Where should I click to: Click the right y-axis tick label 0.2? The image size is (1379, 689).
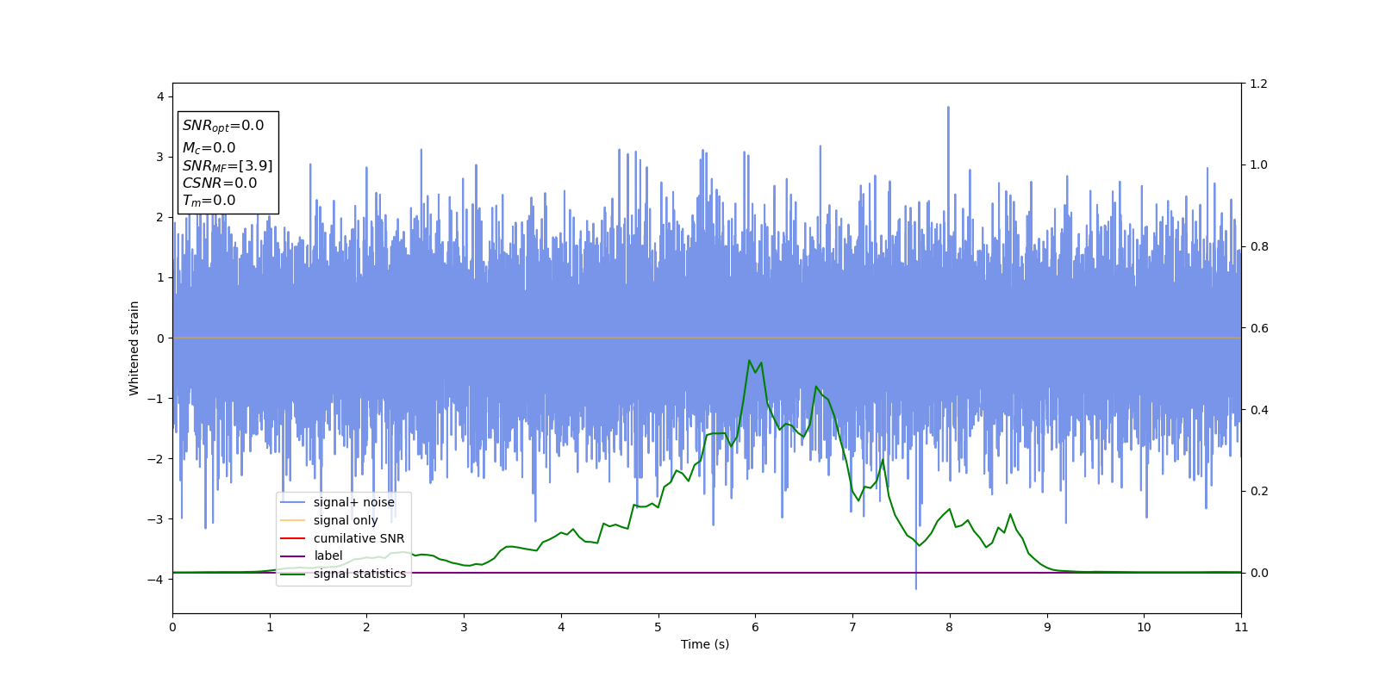point(1258,491)
